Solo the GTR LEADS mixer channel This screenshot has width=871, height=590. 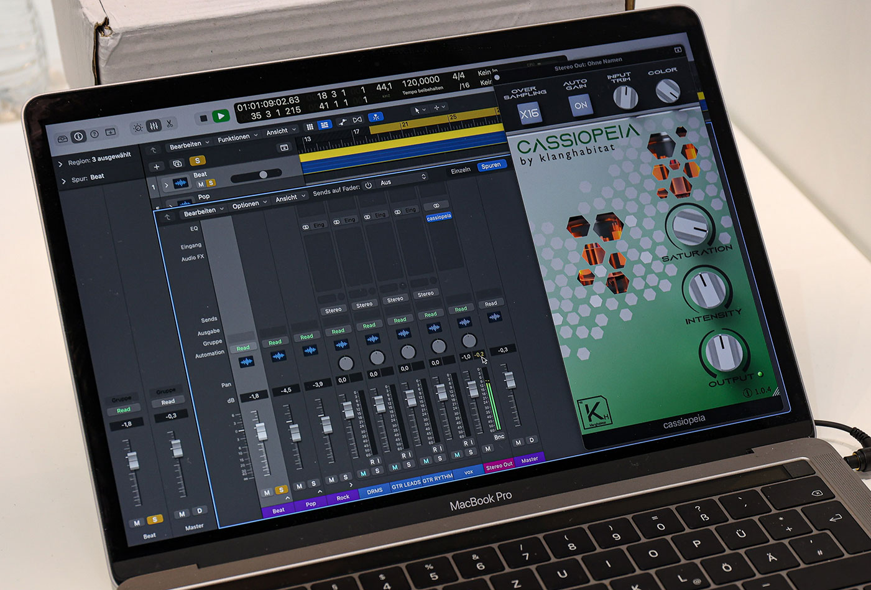click(x=408, y=464)
